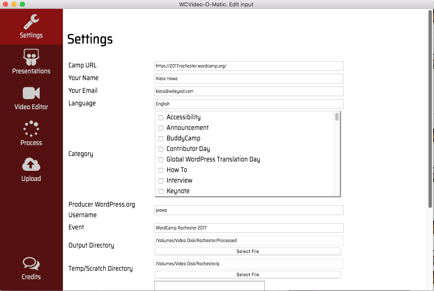Enable the Accessibility category checkbox
This screenshot has width=434, height=291.
[161, 118]
